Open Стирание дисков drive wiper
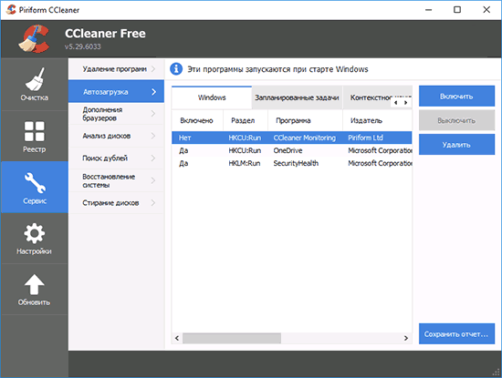Image resolution: width=502 pixels, height=378 pixels. (117, 203)
